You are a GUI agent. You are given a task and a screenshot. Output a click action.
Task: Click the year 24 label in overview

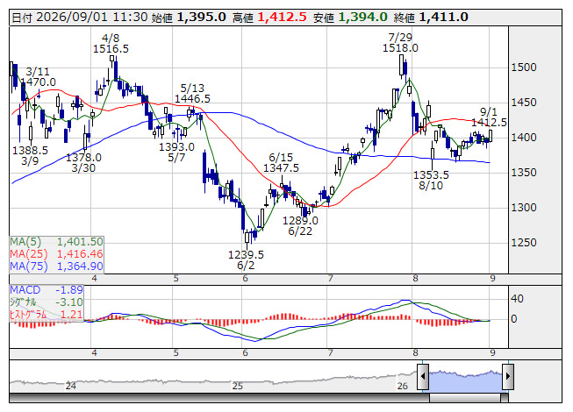71,386
